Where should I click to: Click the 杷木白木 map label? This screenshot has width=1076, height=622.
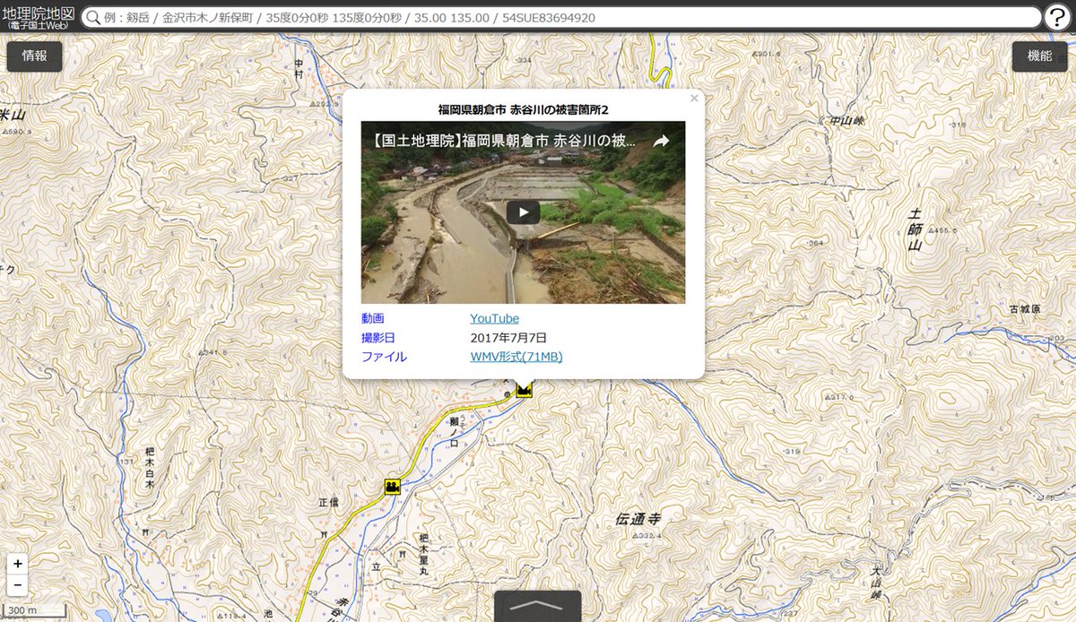(x=150, y=469)
